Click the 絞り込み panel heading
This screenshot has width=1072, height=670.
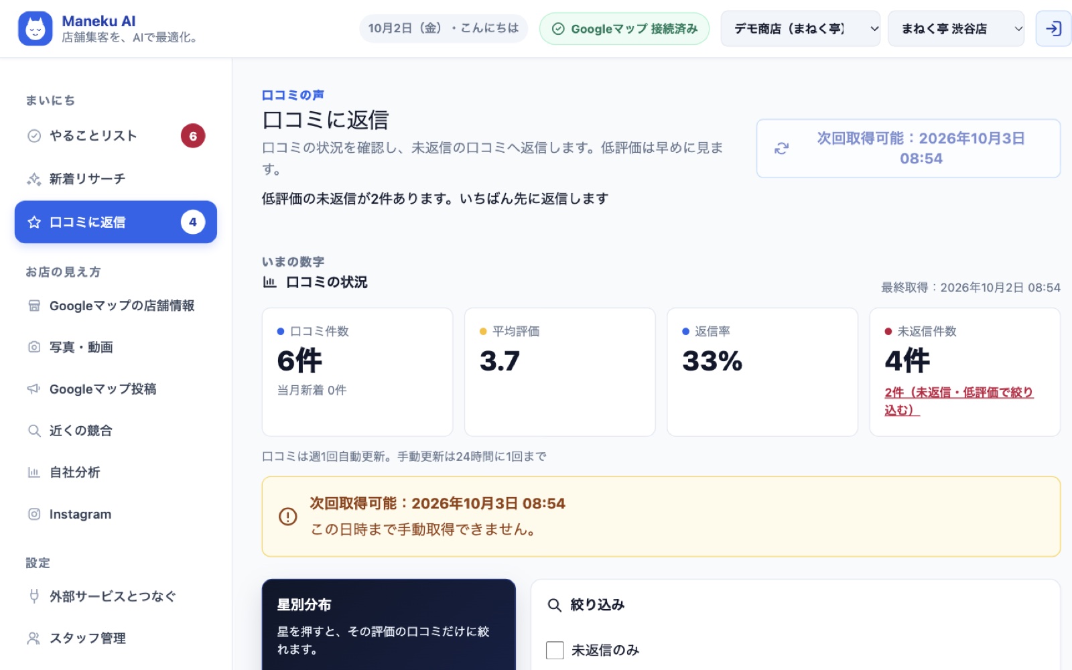[597, 605]
